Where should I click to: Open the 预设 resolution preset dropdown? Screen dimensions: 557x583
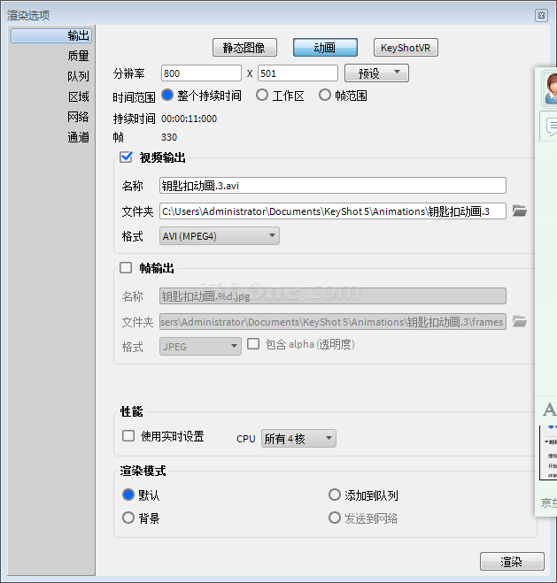[376, 73]
